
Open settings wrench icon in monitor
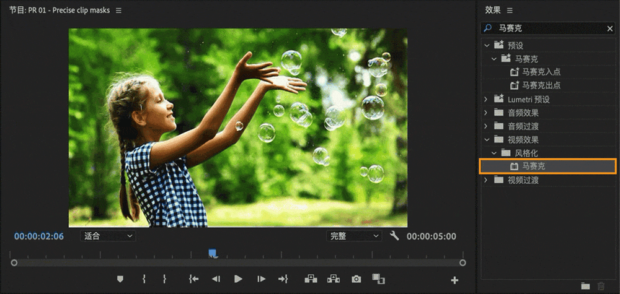tap(394, 236)
